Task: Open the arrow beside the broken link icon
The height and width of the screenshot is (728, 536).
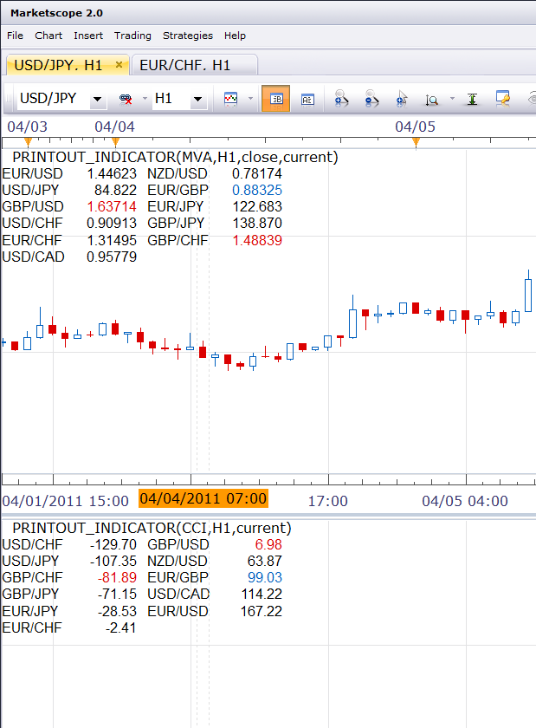Action: [145, 99]
